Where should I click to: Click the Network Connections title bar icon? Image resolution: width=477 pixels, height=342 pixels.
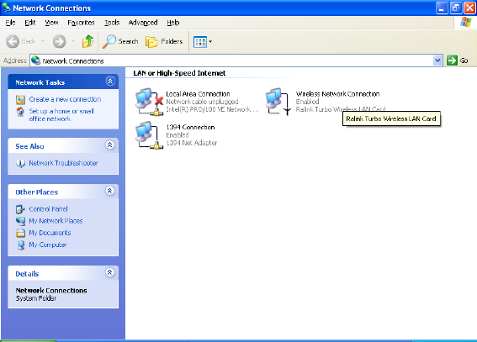[6, 8]
